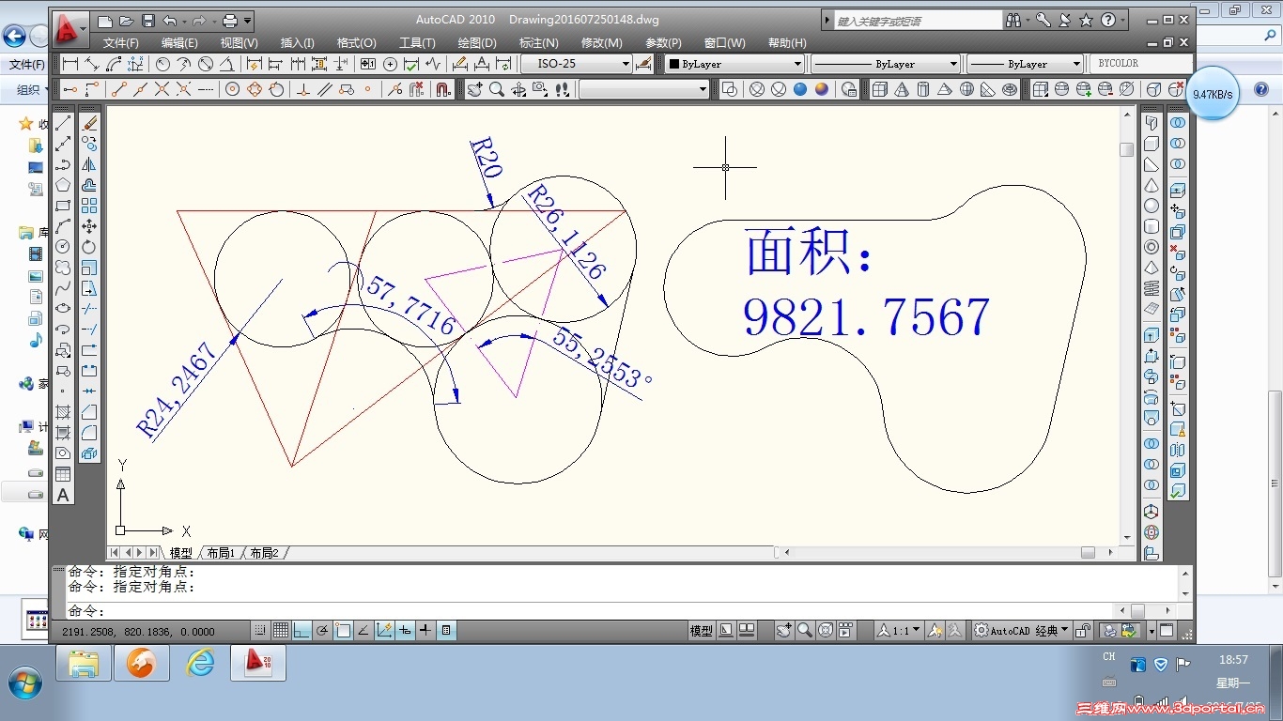Select the Fillet modify tool

(x=89, y=433)
